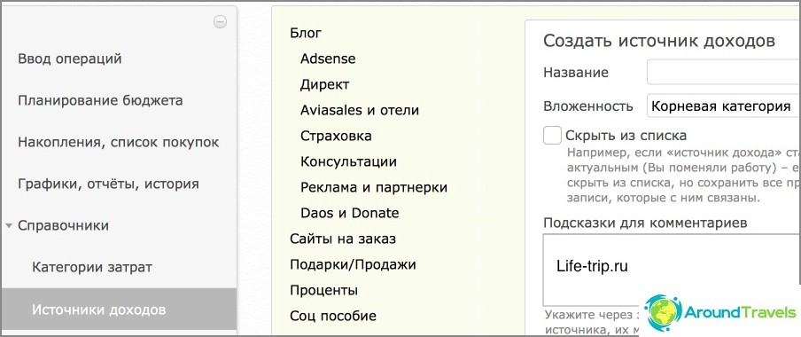801x337 pixels.
Task: Go to Планирование бюджета
Action: pyautogui.click(x=100, y=100)
